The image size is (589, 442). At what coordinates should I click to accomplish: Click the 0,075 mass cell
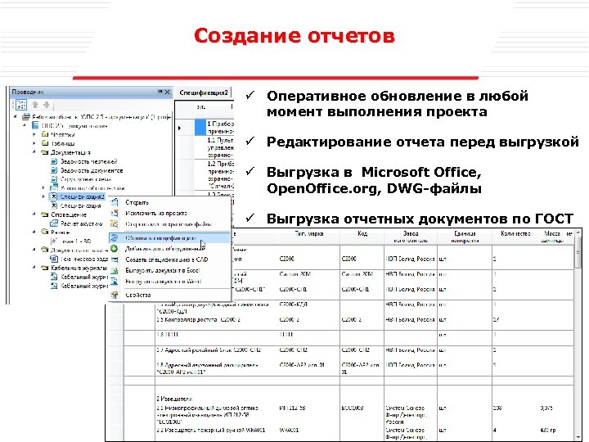(x=546, y=408)
